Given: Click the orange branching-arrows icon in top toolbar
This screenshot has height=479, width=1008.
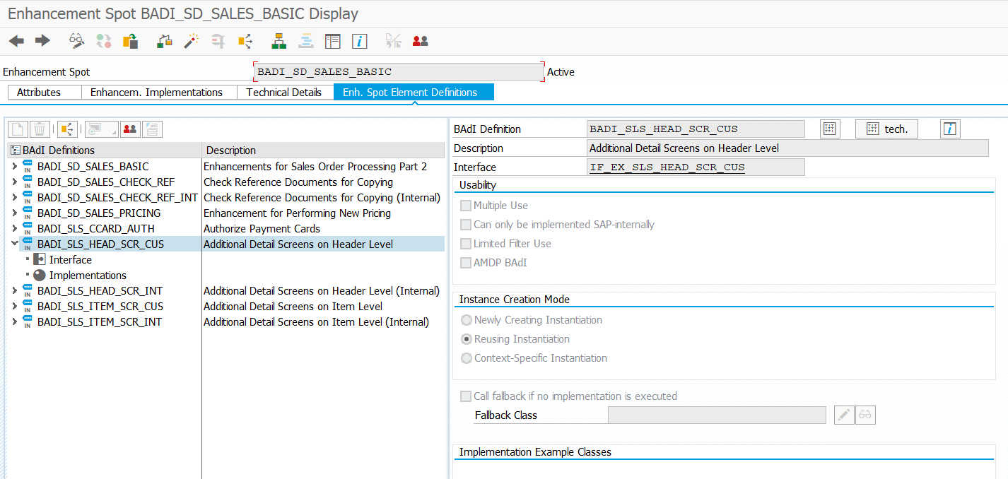Looking at the screenshot, I should point(245,41).
